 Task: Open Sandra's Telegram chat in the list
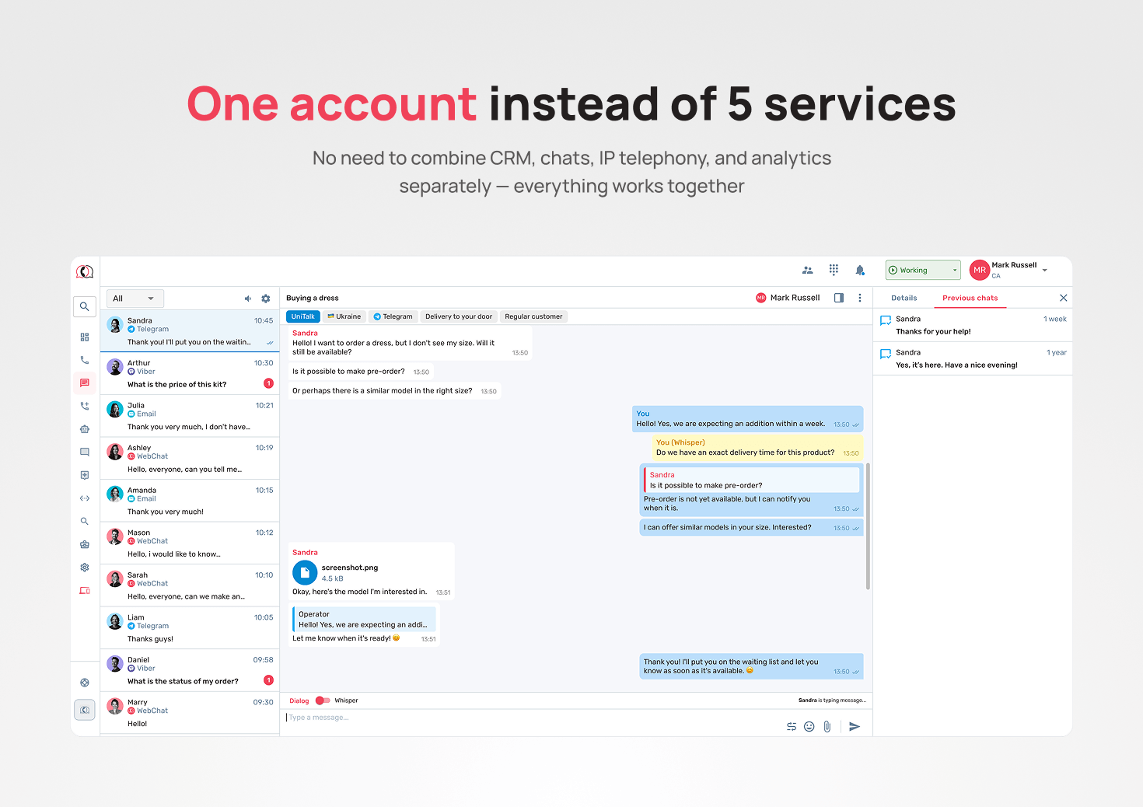click(x=190, y=331)
